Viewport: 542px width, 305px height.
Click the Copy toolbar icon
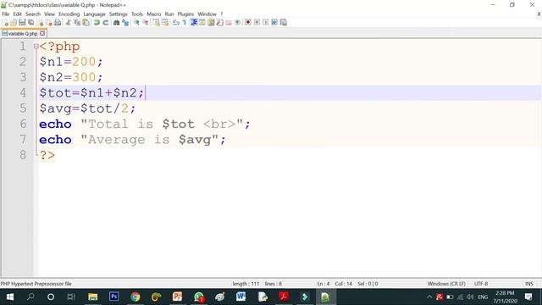[77, 23]
